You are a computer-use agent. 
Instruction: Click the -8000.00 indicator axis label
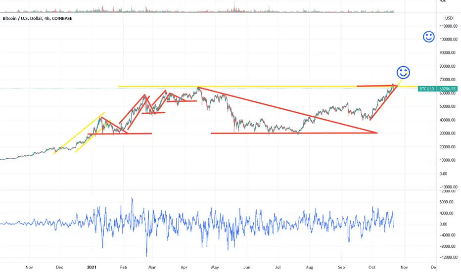[446, 246]
